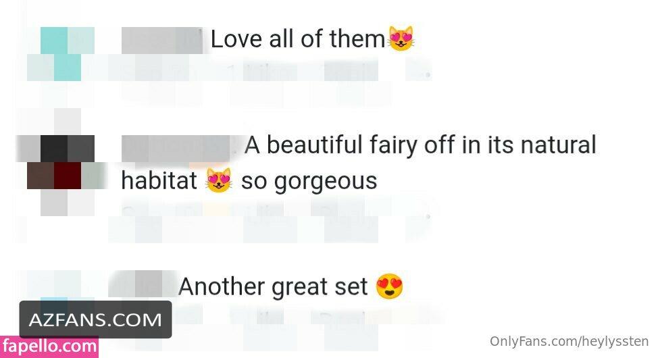Click heart-eyes cat emoji after "Love all of them"
The width and height of the screenshot is (658, 358).
pyautogui.click(x=401, y=39)
